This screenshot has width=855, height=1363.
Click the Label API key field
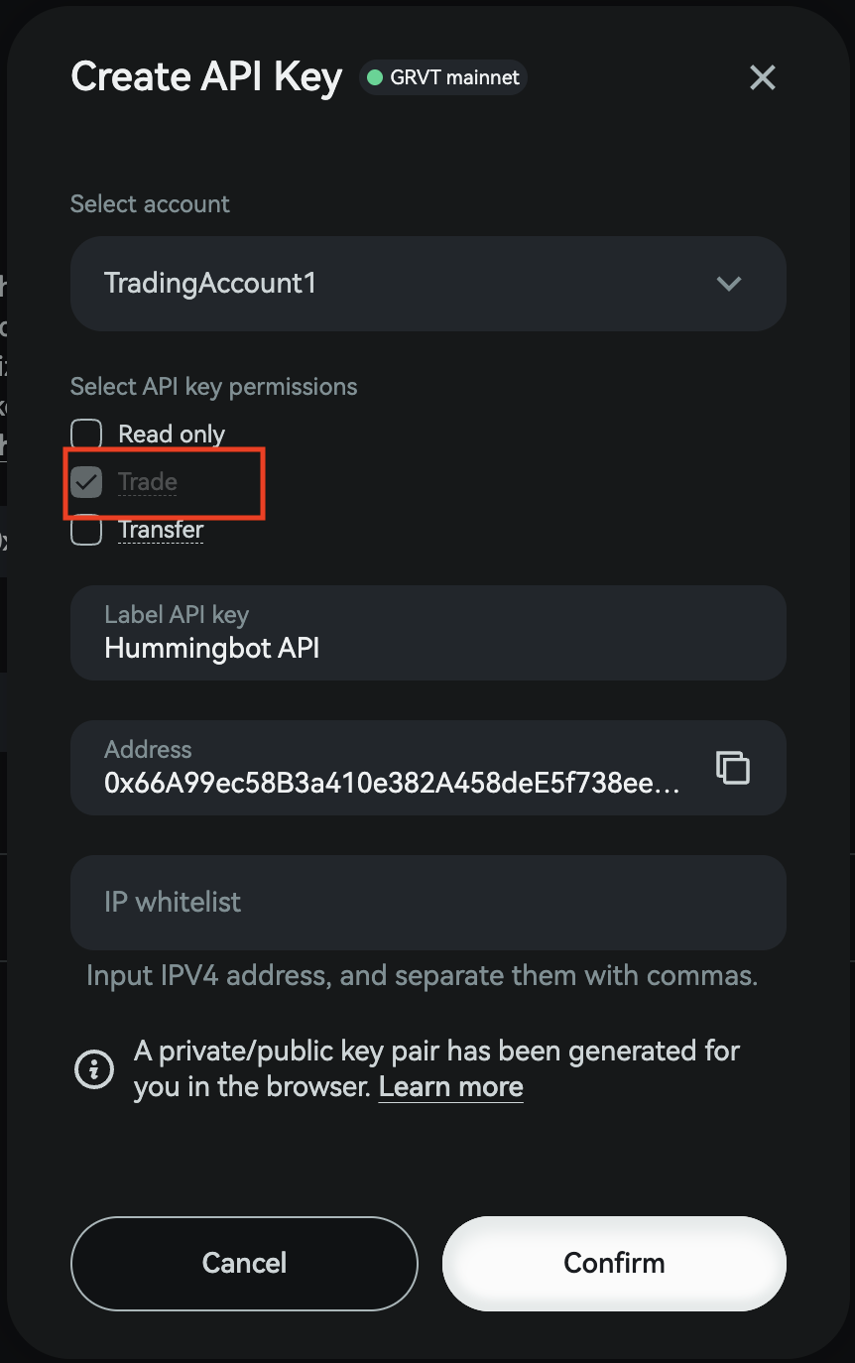[427, 633]
